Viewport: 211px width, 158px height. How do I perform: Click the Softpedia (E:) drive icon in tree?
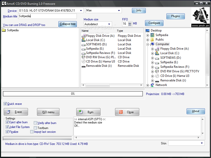click(157, 63)
